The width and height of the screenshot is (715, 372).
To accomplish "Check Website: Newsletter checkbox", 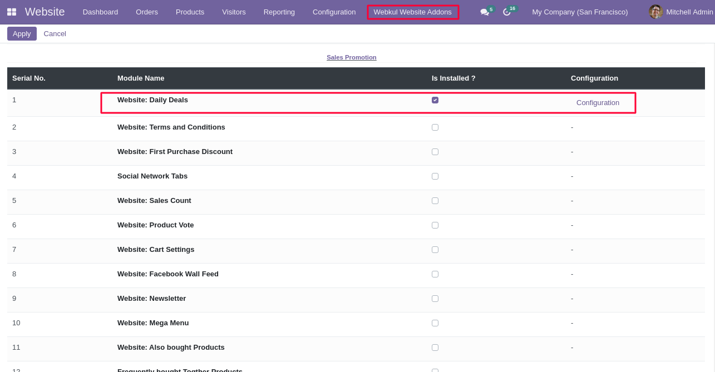I will [435, 299].
